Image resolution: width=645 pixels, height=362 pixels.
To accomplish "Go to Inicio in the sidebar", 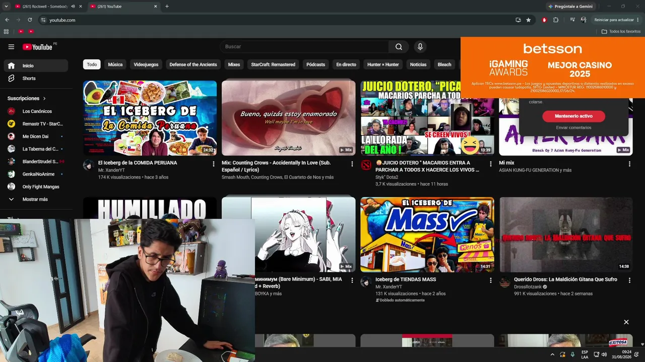I will [36, 66].
